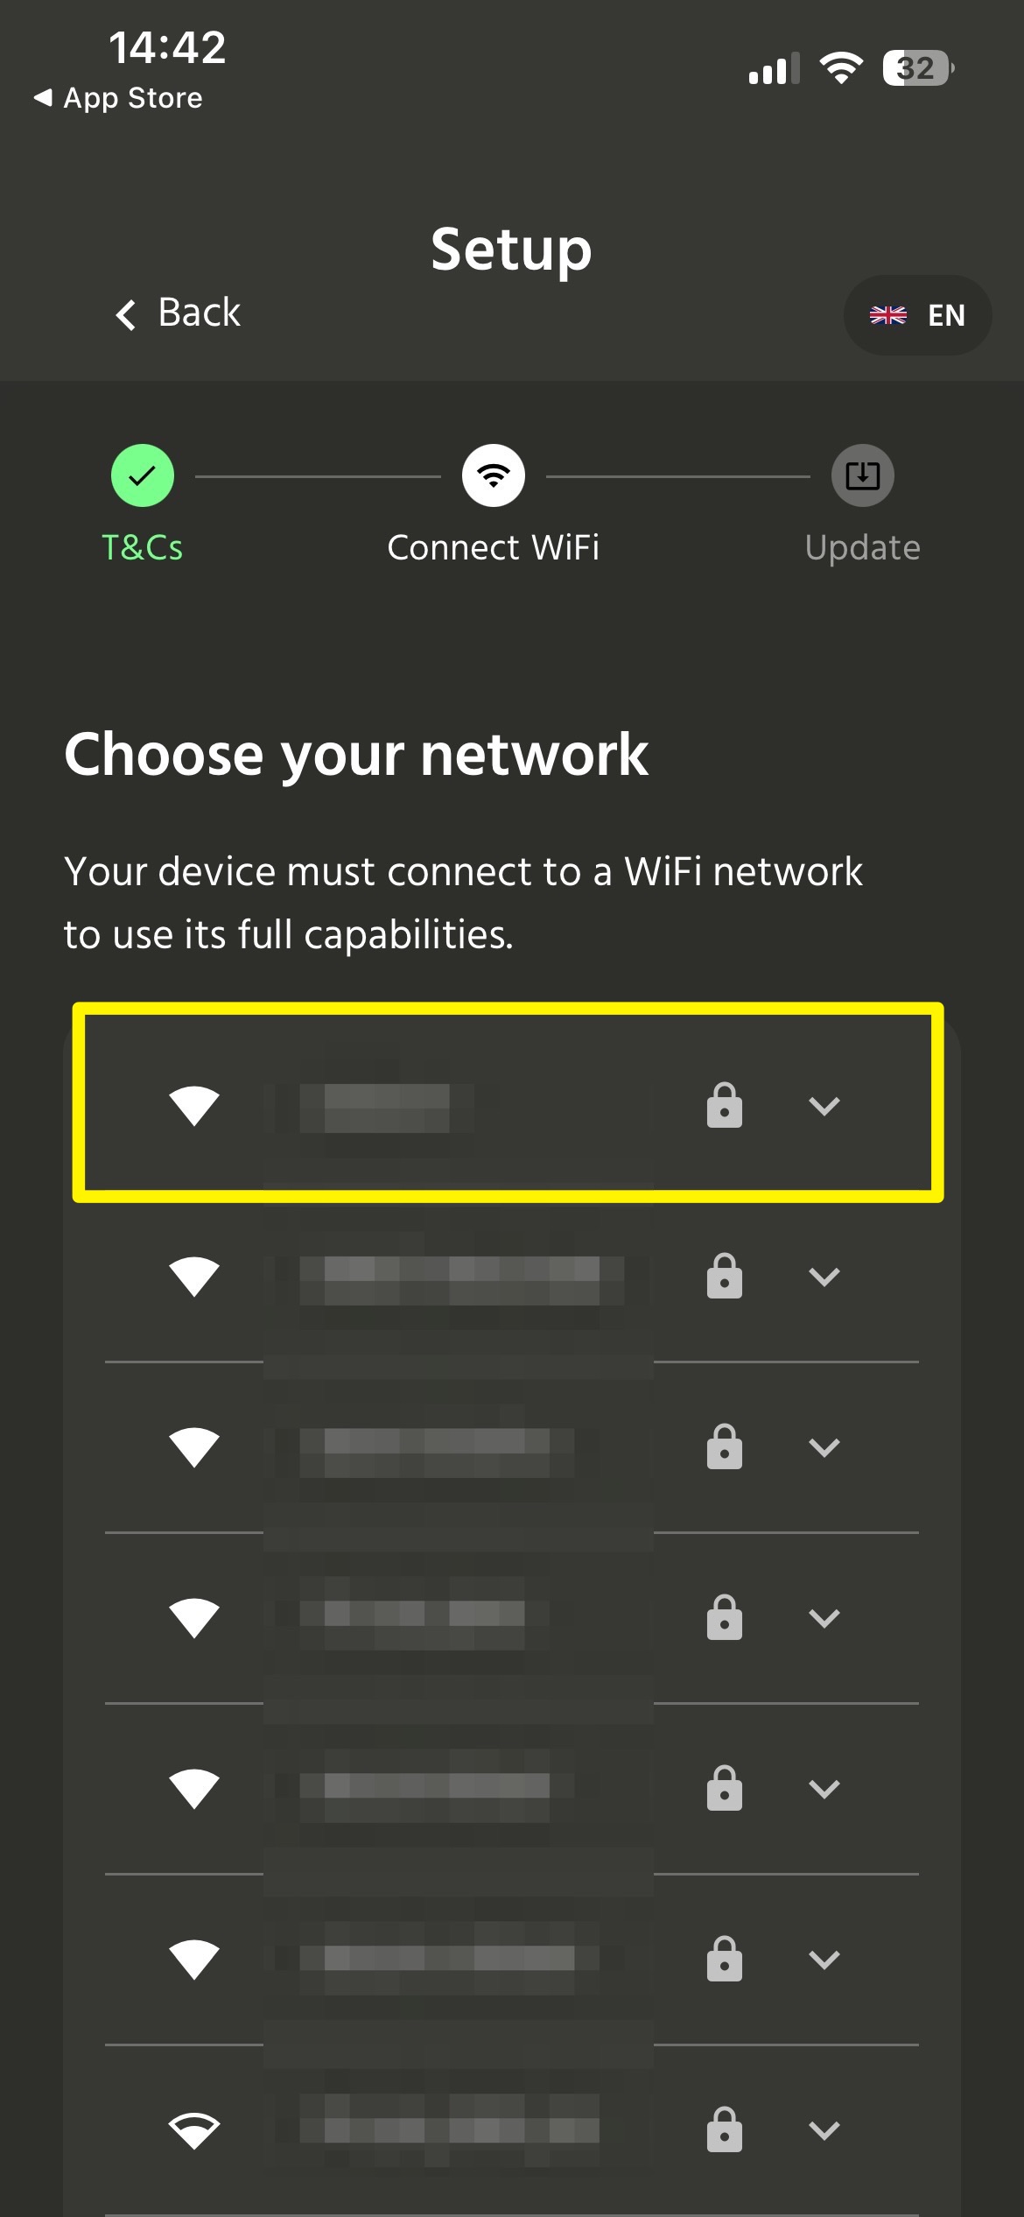Expand the fifth network's chevron
The width and height of the screenshot is (1024, 2217).
pyautogui.click(x=824, y=1789)
